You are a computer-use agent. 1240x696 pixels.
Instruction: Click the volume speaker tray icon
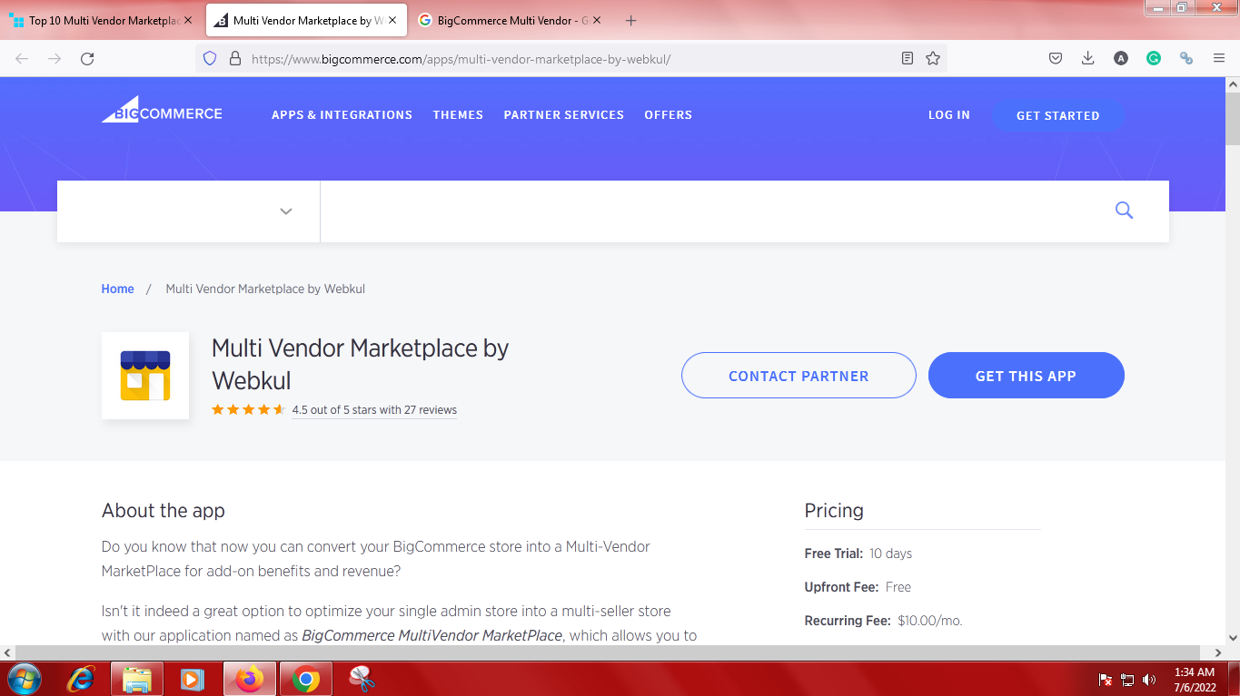(1149, 679)
